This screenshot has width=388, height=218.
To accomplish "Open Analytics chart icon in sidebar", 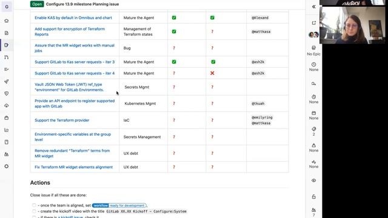I will click(x=7, y=130).
